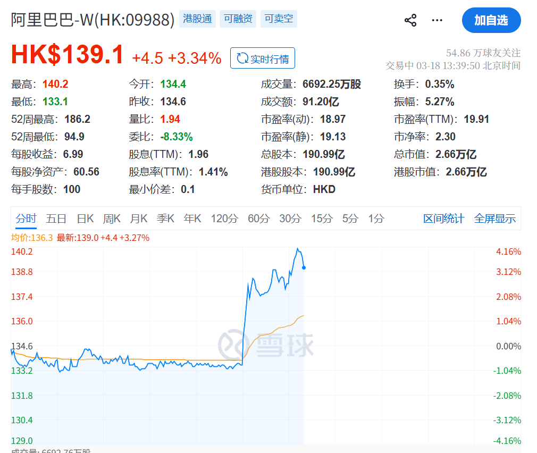Click the 可卖空 label tag

(x=278, y=18)
